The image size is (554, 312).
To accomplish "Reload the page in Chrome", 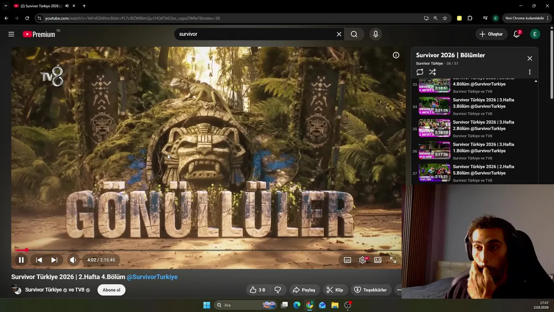I will pyautogui.click(x=27, y=18).
